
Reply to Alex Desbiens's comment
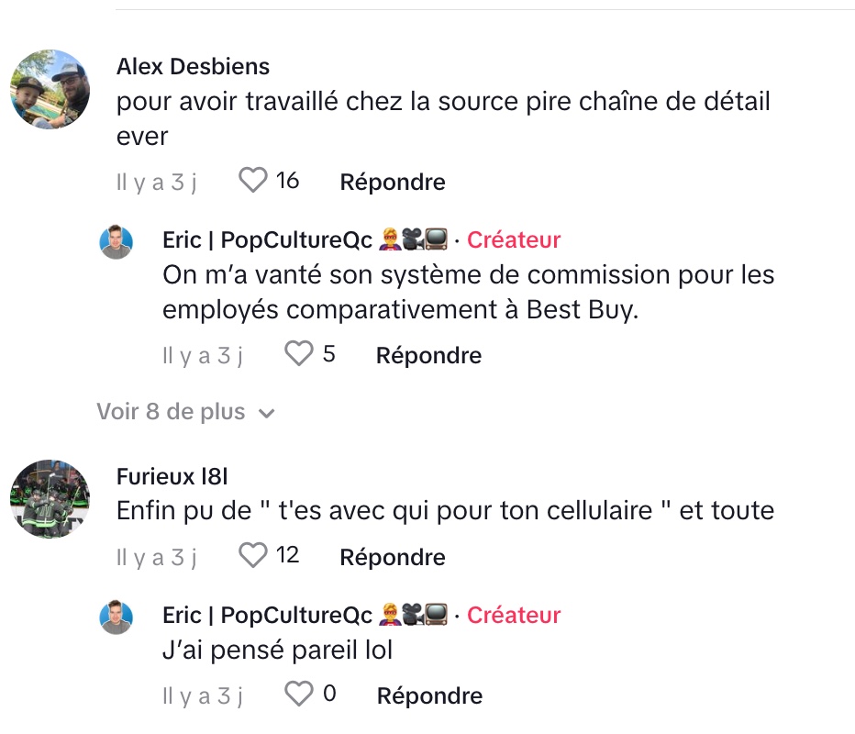(393, 182)
